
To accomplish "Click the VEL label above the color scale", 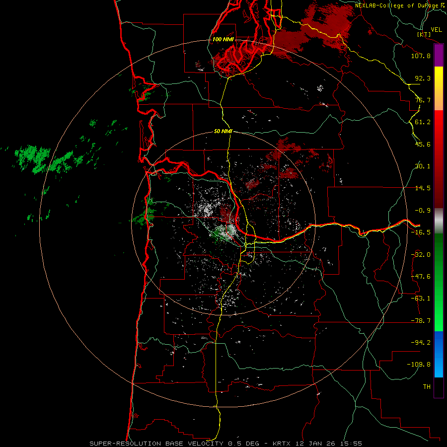I will coord(437,30).
